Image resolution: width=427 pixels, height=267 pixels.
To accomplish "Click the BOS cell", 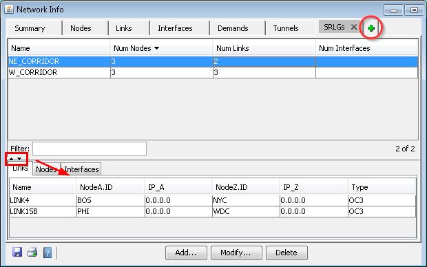I will point(111,200).
